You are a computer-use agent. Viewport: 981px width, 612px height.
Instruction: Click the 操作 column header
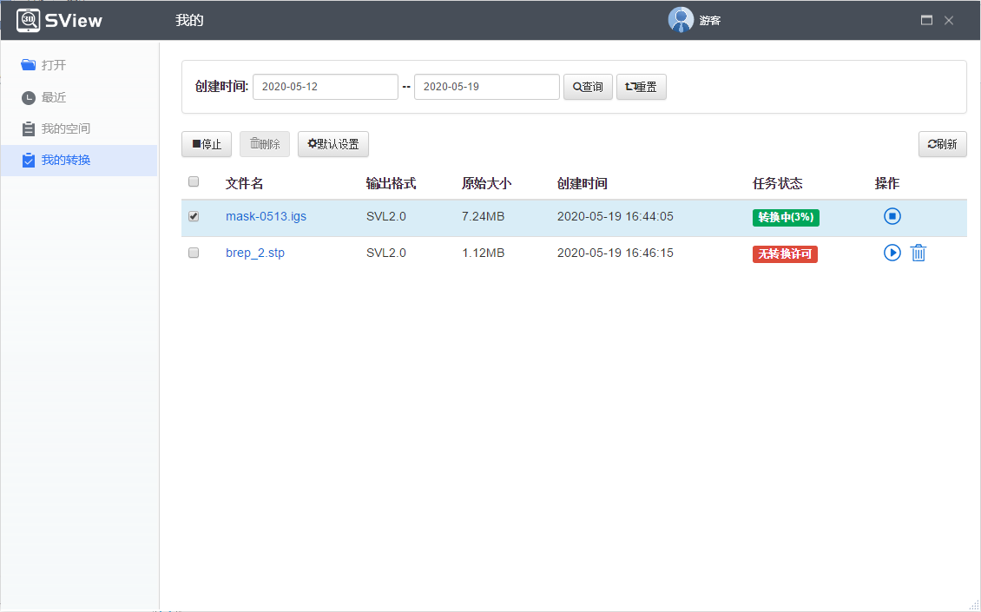coord(887,183)
